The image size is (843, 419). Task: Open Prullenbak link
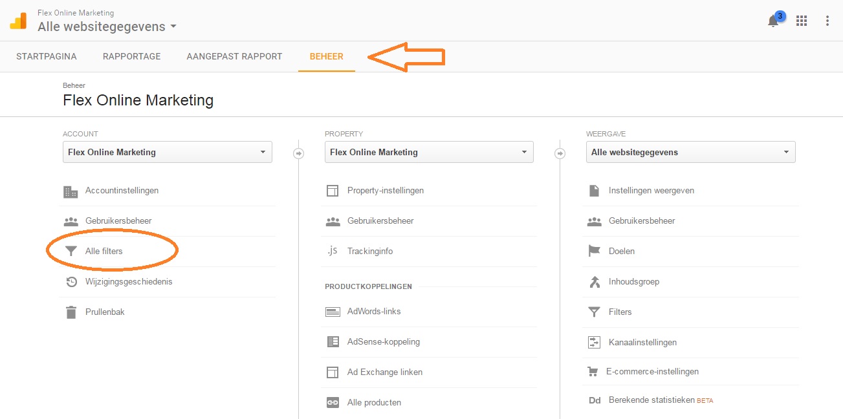(x=105, y=312)
